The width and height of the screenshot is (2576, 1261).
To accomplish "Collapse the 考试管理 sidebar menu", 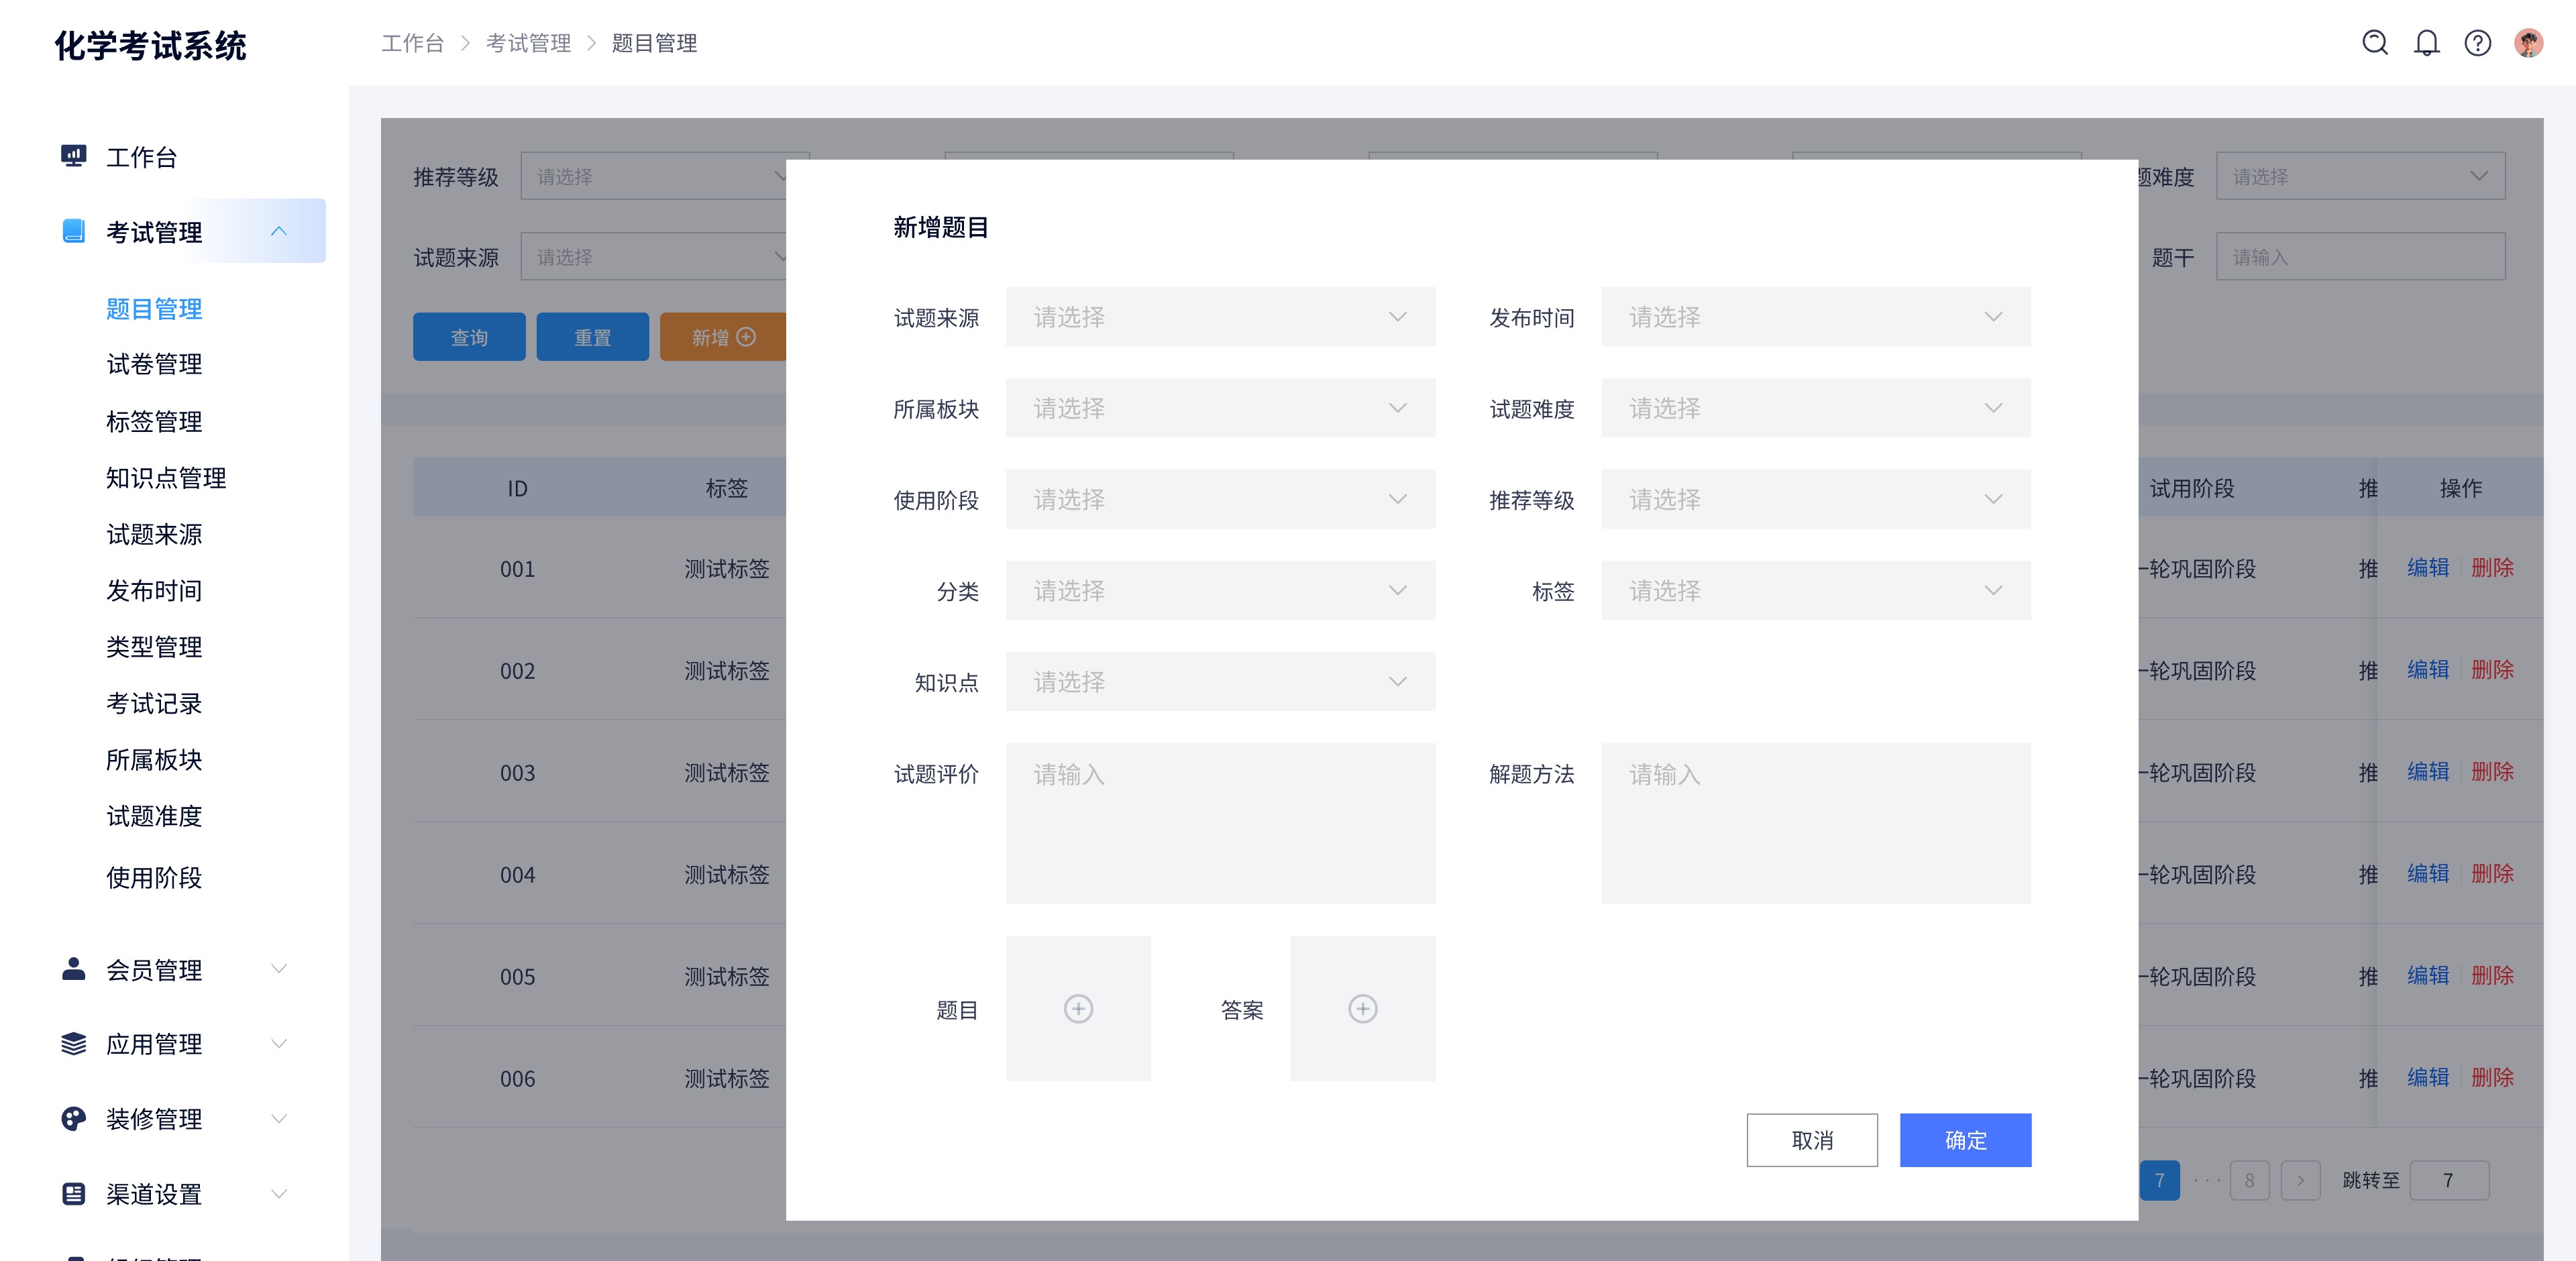I will click(280, 231).
